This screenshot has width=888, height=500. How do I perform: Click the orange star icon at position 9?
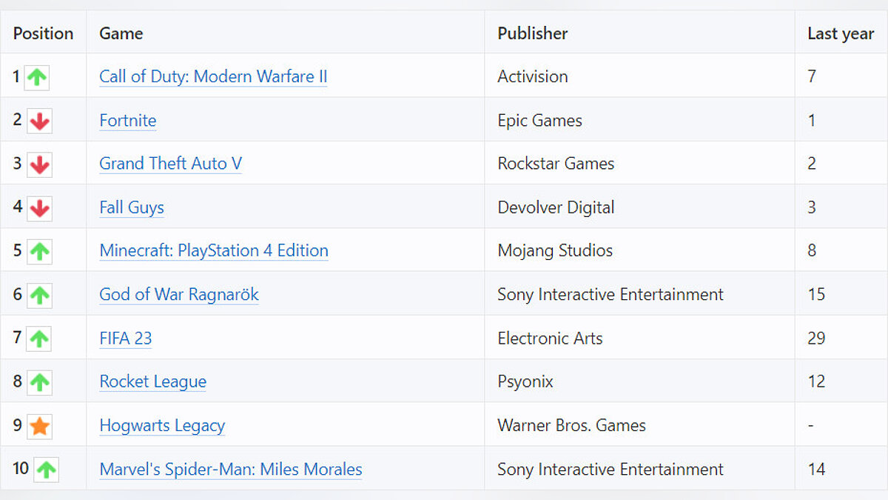tap(39, 426)
